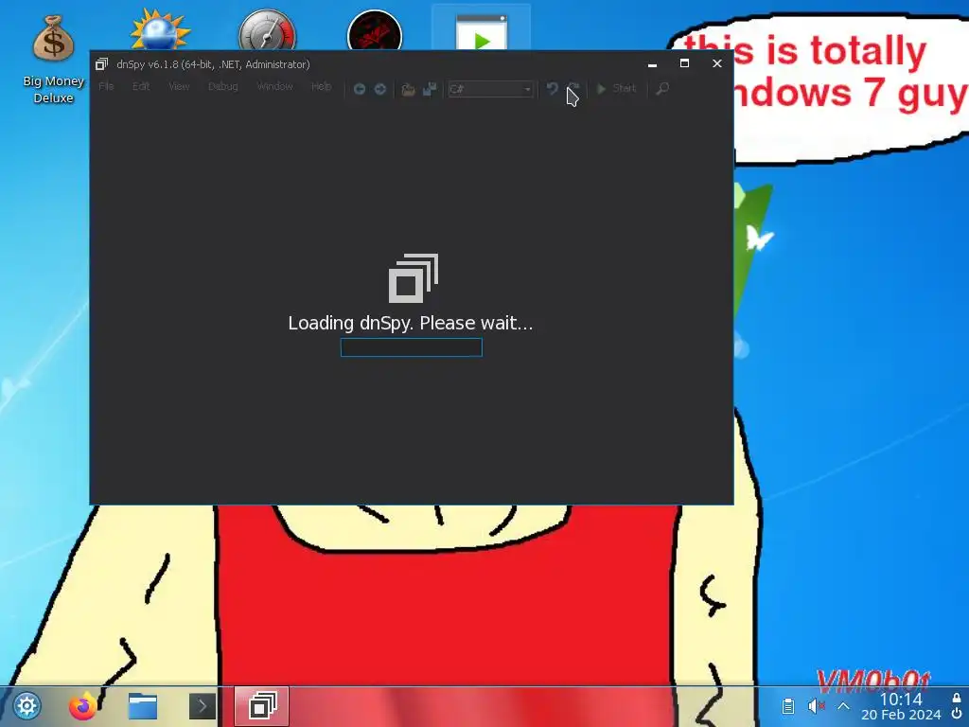Click the dnSpy taskbar entry
The height and width of the screenshot is (727, 969).
point(262,706)
